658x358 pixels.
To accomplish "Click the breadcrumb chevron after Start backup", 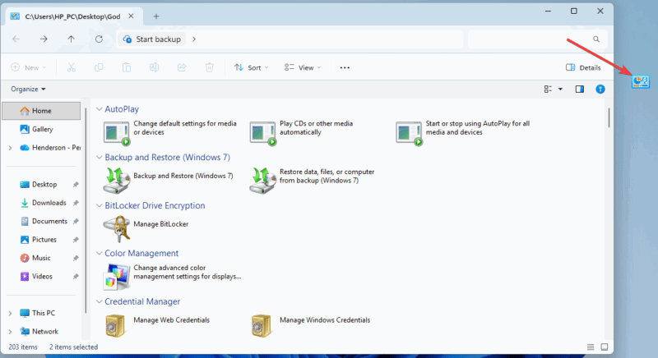I will pyautogui.click(x=194, y=39).
